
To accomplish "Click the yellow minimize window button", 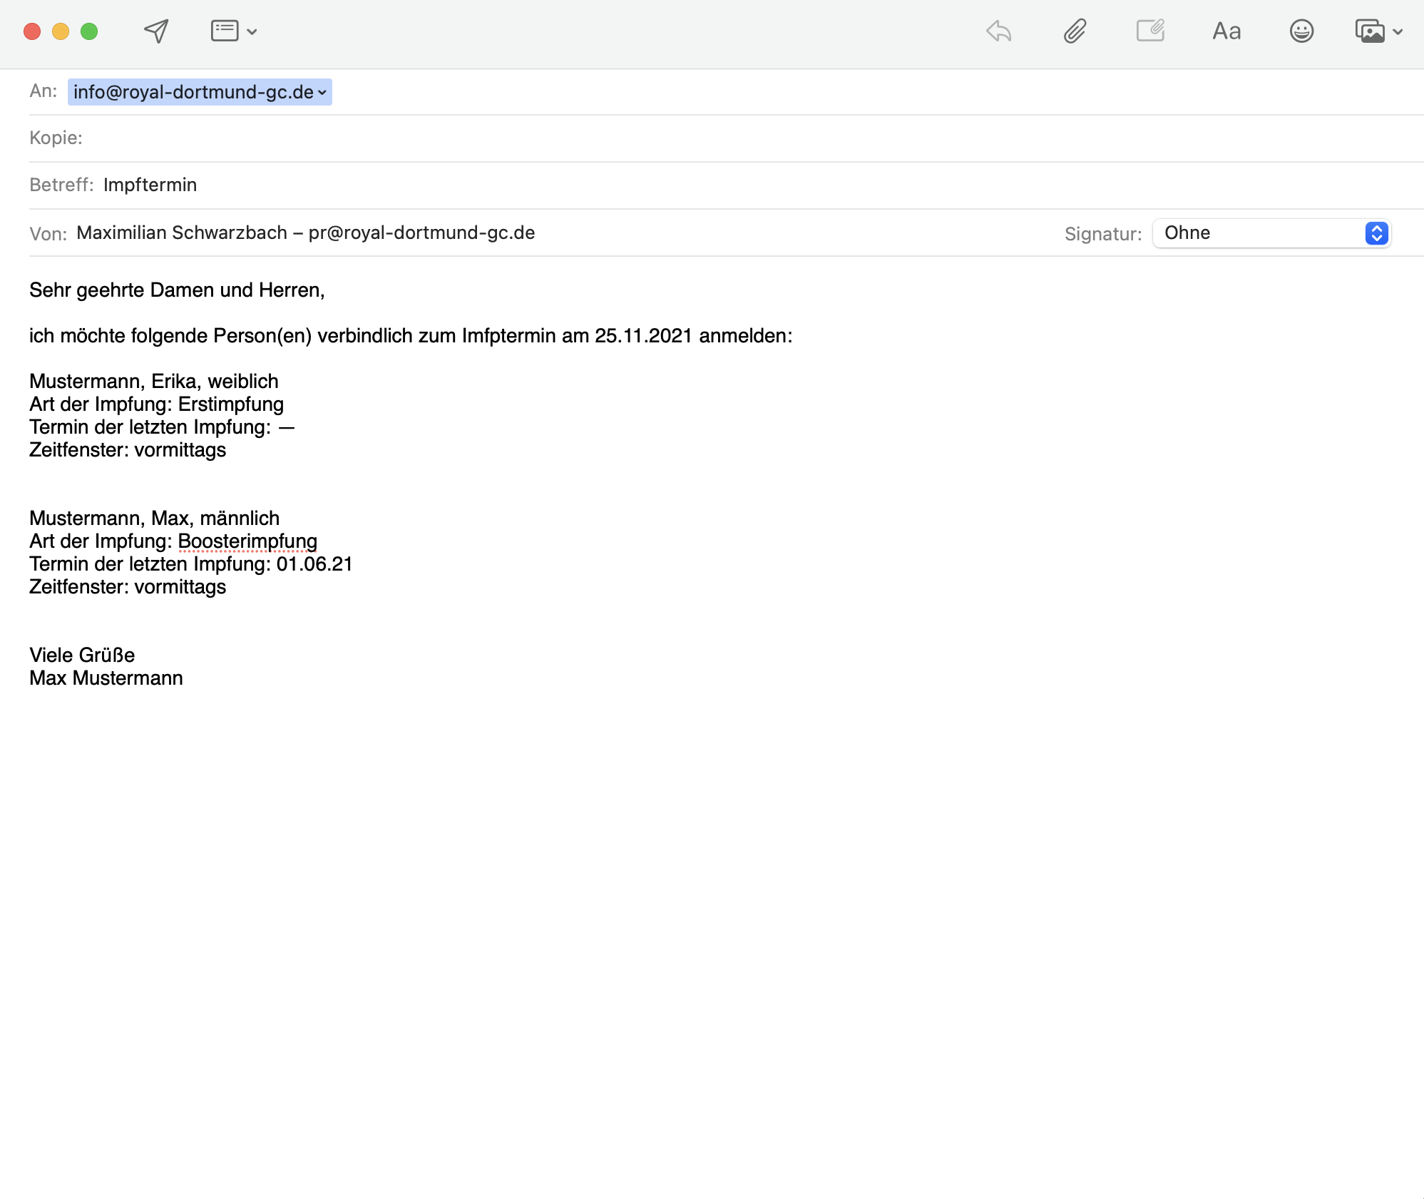I will (61, 31).
